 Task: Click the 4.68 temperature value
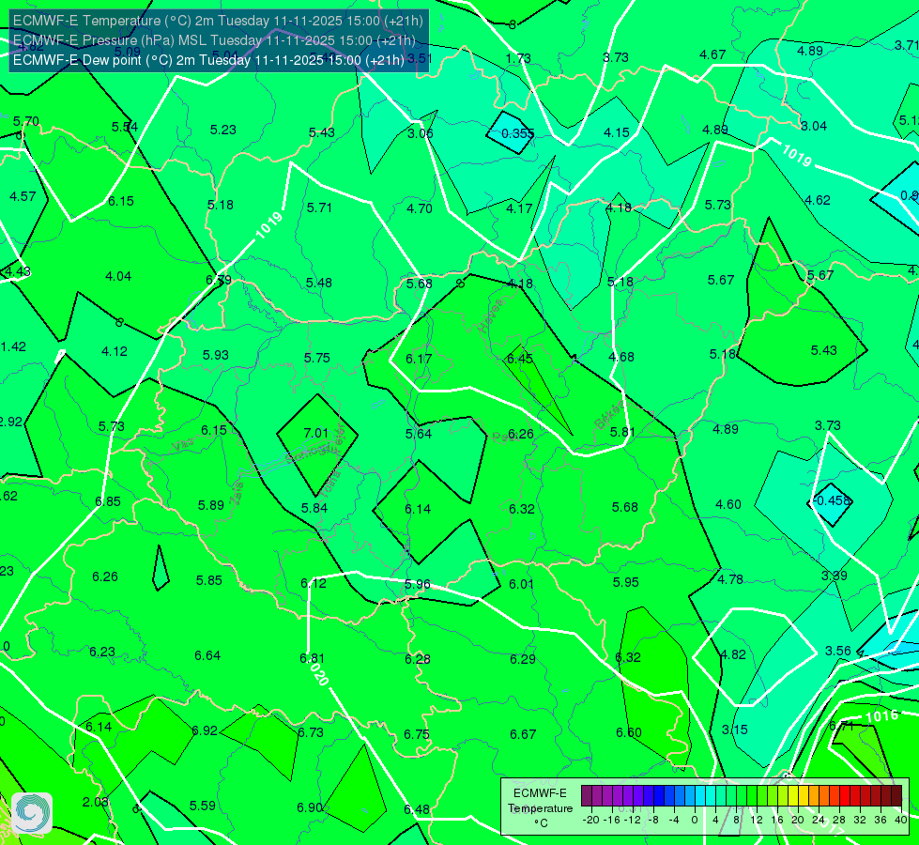[x=621, y=357]
